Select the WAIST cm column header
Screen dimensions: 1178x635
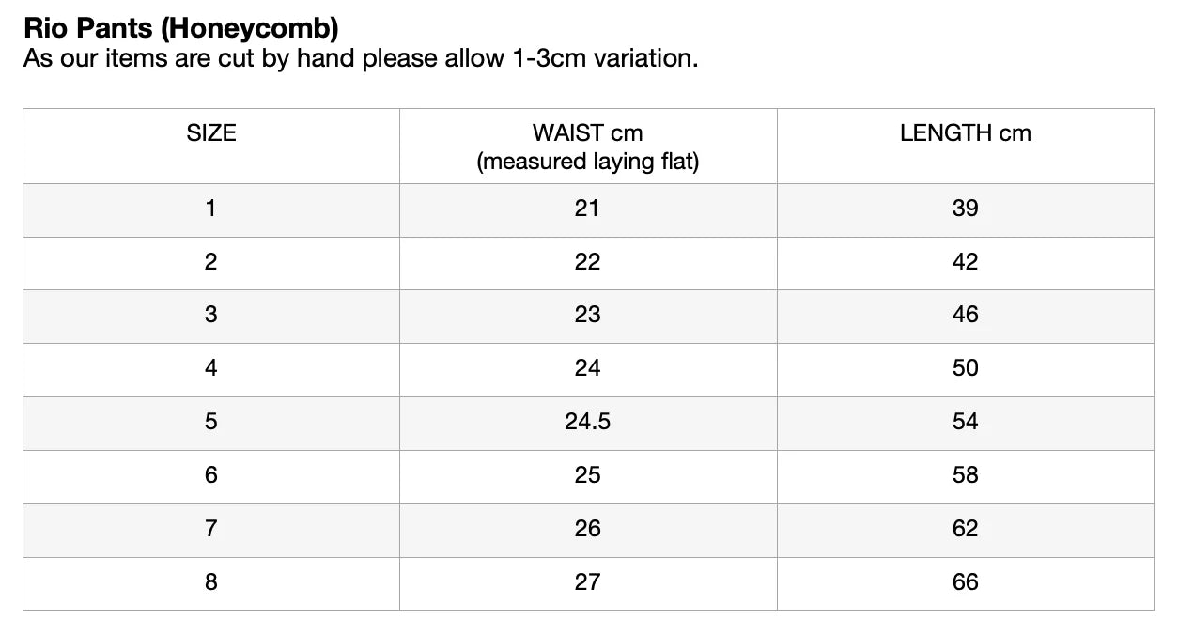[588, 147]
